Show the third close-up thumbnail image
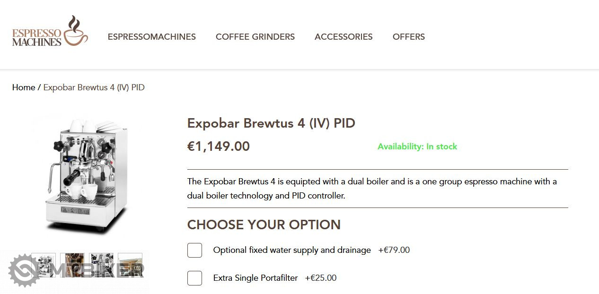Screen dimensions: 599x294 click(x=101, y=265)
